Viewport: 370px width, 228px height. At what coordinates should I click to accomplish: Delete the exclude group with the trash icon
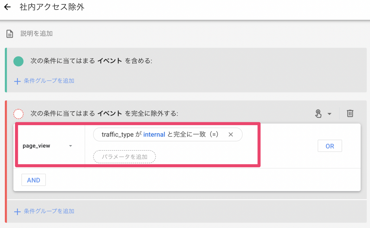point(350,113)
